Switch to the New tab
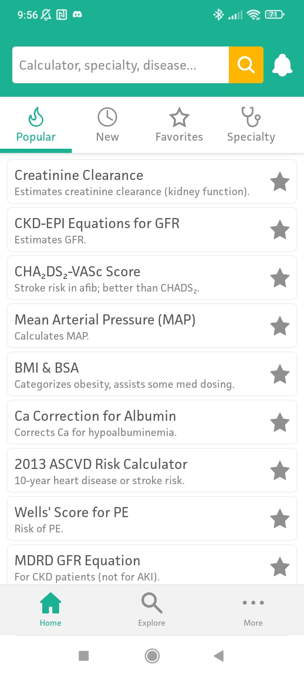Viewport: 304px width, 676px height. coord(107,125)
